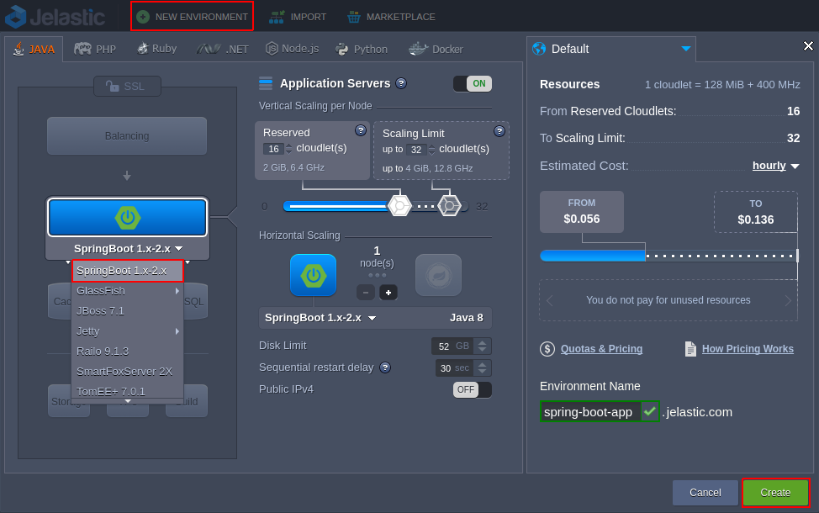Click the Disk Limit value field
Screen dimensions: 819x513
(x=452, y=346)
